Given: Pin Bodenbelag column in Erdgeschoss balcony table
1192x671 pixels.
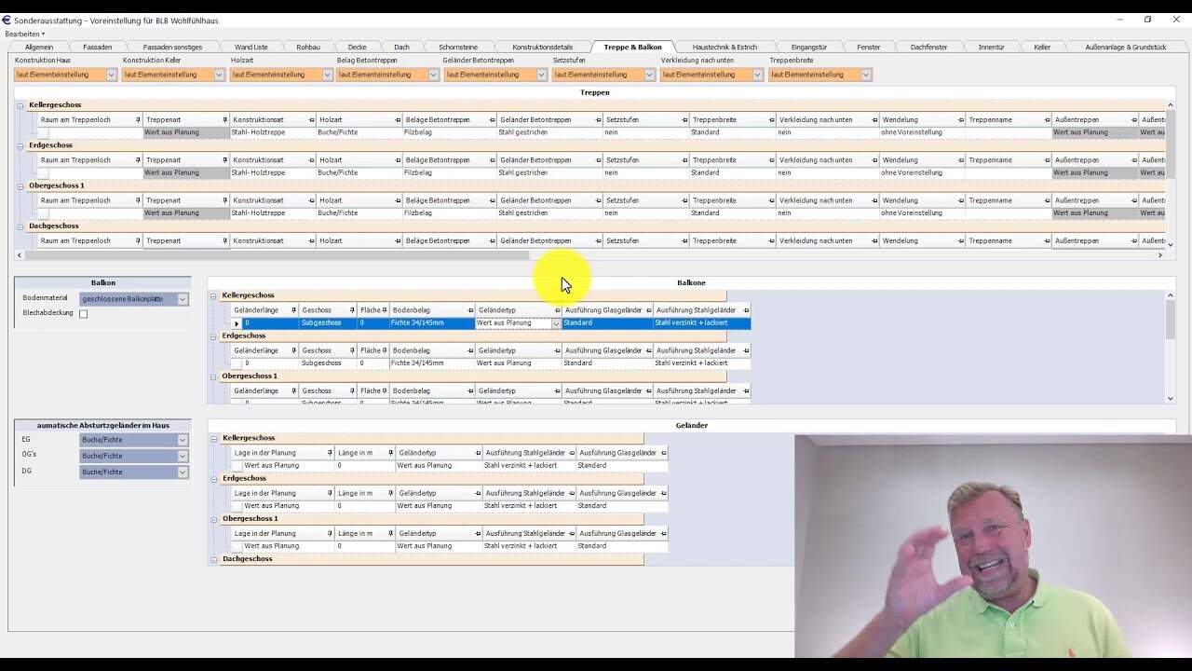Looking at the screenshot, I should 469,351.
